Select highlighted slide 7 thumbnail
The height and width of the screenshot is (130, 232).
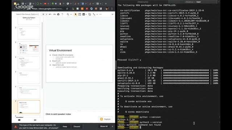pyautogui.click(x=29, y=107)
